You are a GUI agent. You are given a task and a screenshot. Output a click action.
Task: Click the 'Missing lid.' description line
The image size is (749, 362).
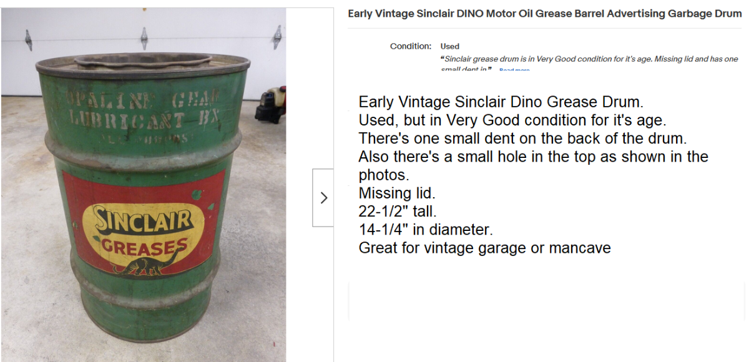[x=396, y=193]
